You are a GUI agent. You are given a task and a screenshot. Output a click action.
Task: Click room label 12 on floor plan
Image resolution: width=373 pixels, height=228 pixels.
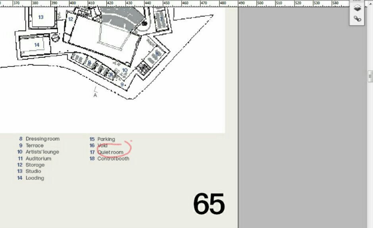[71, 19]
